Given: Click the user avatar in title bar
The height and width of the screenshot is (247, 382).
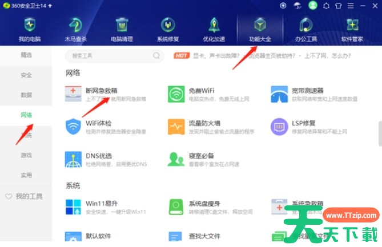Looking at the screenshot, I should (312, 6).
